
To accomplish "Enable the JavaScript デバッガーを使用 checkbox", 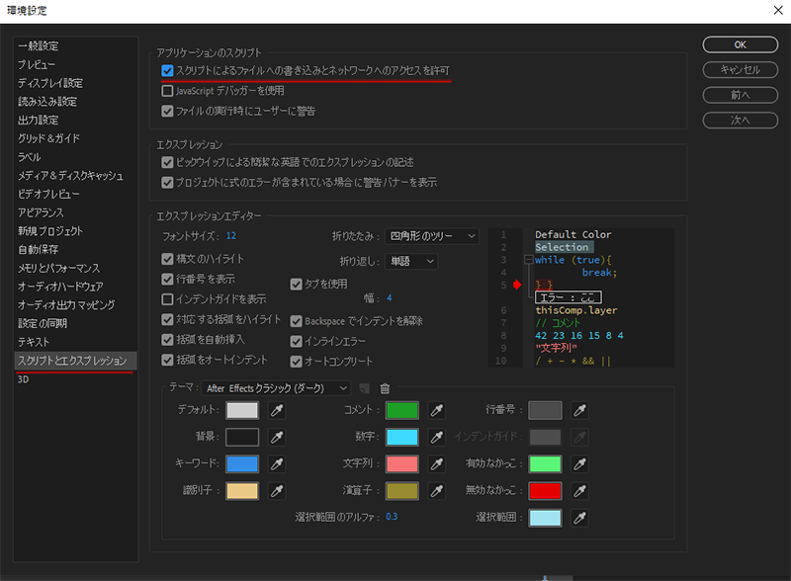I will pyautogui.click(x=167, y=91).
